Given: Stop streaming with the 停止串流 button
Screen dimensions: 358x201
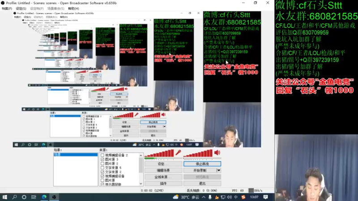Looking at the screenshot, I should tap(202, 164).
